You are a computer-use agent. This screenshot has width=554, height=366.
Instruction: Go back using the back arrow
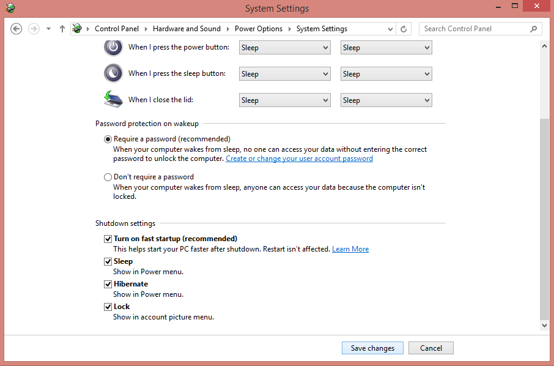(17, 29)
